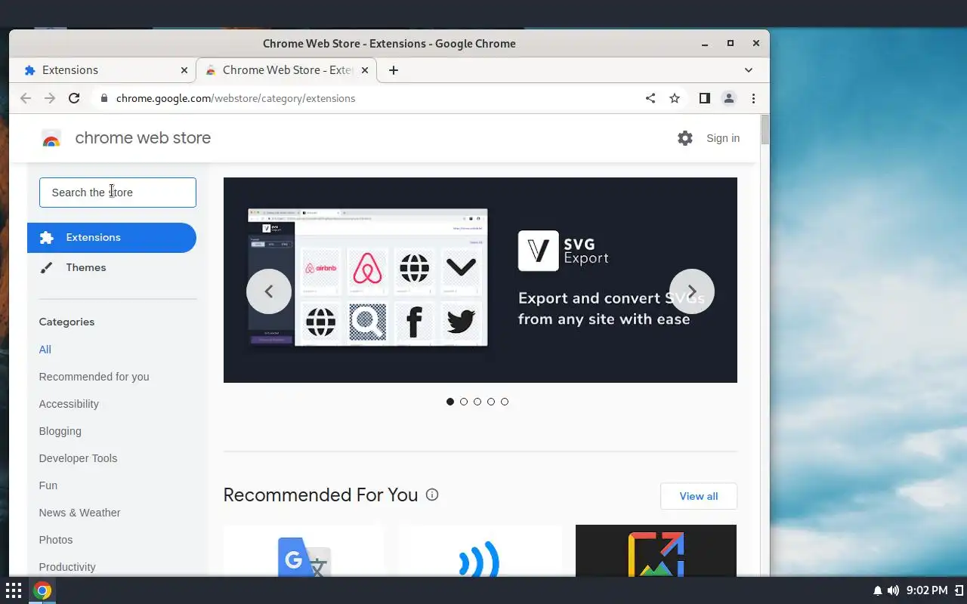Open Recommended for you category
Image resolution: width=967 pixels, height=604 pixels.
coord(94,377)
